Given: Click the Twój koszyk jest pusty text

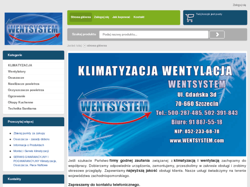Looking at the screenshot, I should tap(209, 14).
